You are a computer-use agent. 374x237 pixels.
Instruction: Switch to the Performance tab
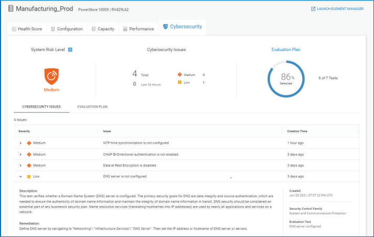click(138, 29)
